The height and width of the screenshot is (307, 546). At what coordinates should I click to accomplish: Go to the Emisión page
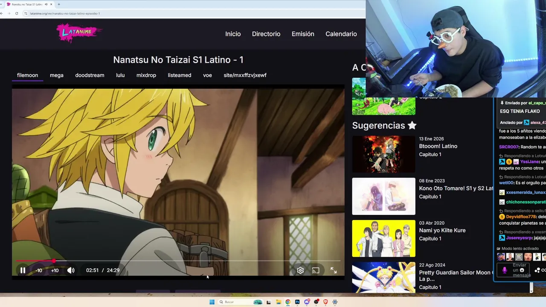click(303, 34)
